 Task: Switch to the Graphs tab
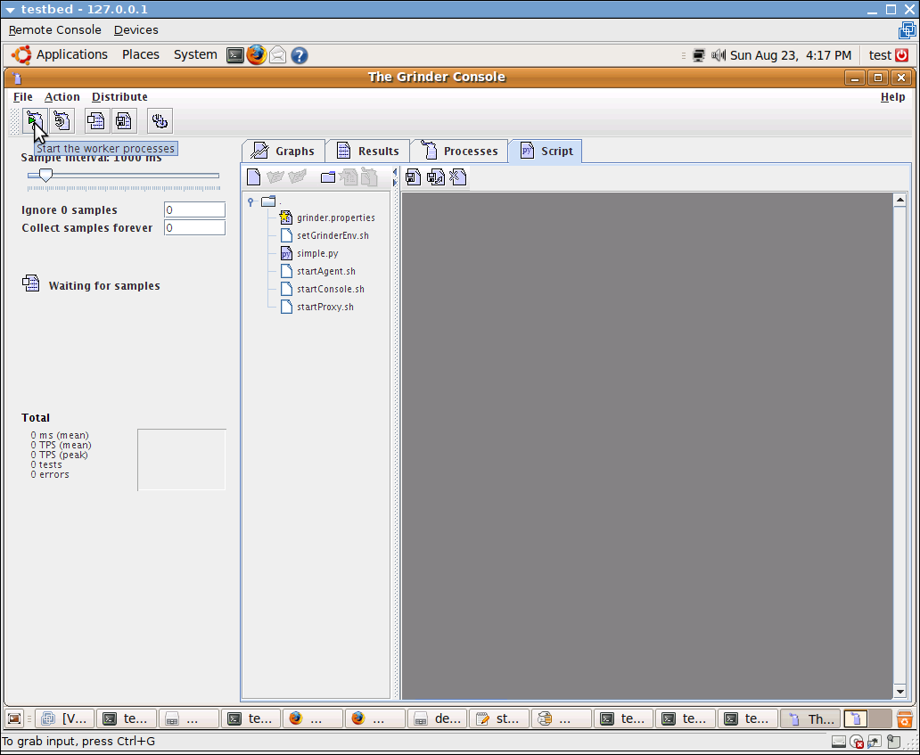(283, 151)
